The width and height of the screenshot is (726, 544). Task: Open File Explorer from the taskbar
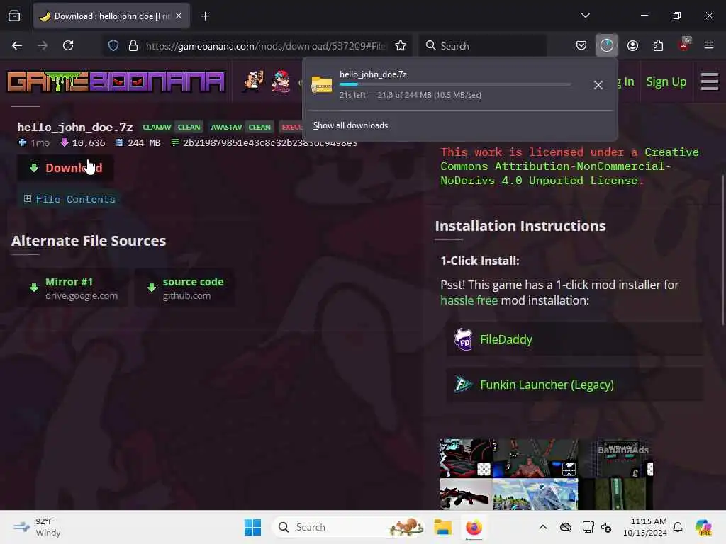click(442, 527)
